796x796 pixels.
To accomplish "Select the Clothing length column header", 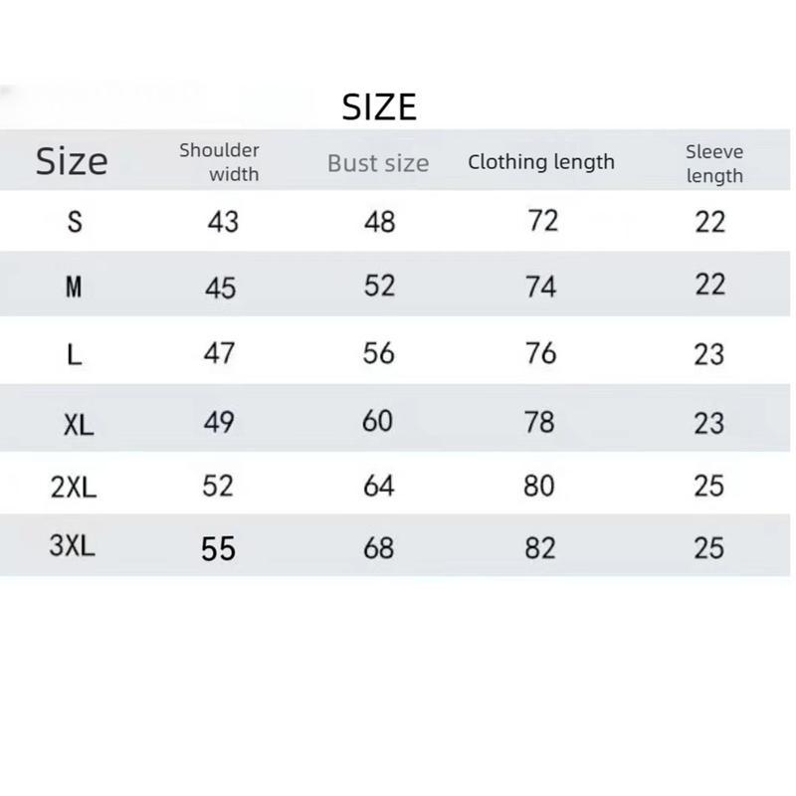I will [541, 162].
